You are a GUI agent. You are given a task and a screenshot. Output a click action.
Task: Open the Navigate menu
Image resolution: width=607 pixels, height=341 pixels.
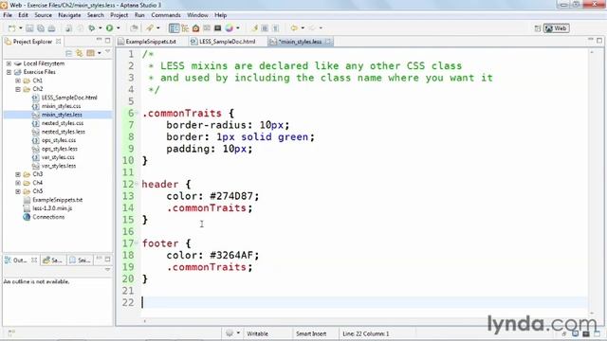69,15
